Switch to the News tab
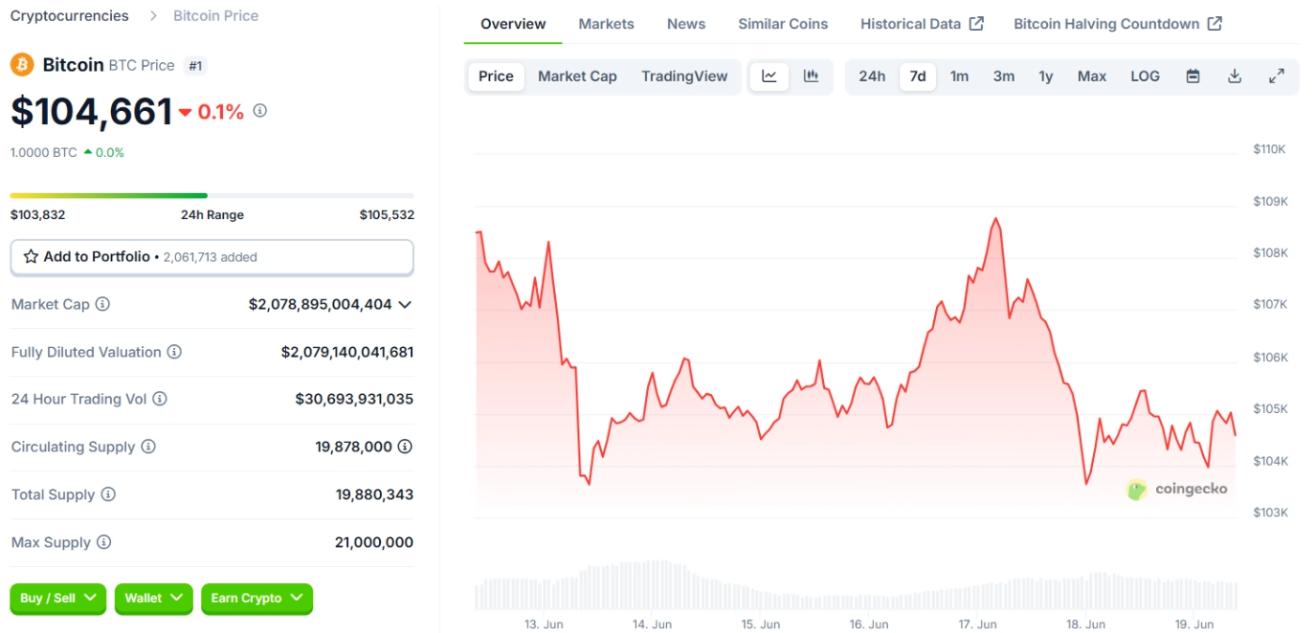This screenshot has width=1315, height=633. pyautogui.click(x=686, y=24)
